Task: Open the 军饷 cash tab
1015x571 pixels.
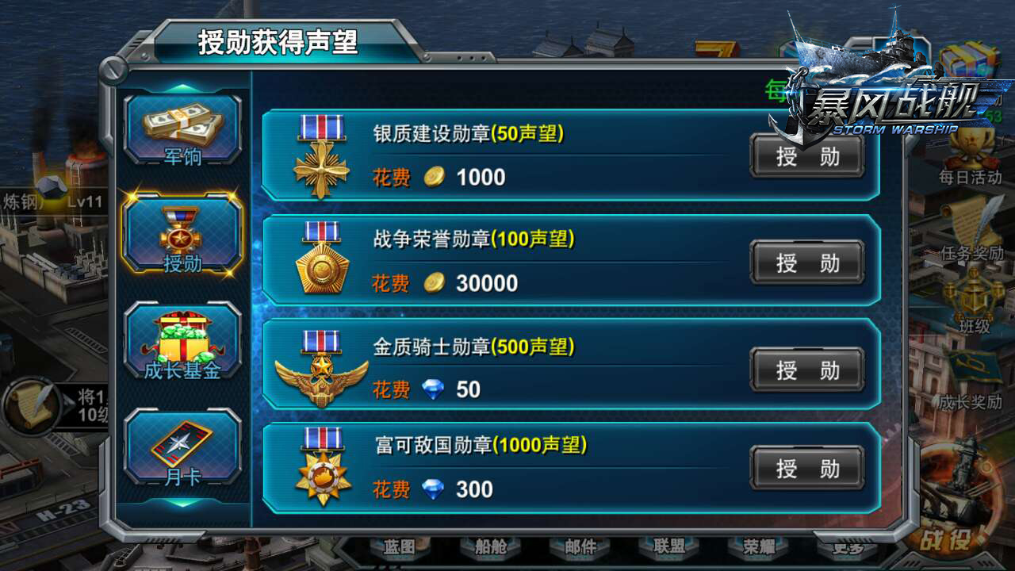Action: (x=183, y=130)
